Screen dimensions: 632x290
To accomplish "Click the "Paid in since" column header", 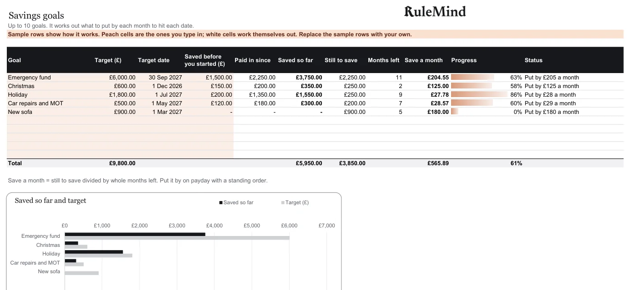I will (x=252, y=60).
